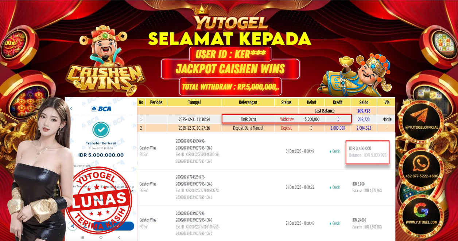
Task: Tap the blue Selesai button
Action: click(x=113, y=226)
